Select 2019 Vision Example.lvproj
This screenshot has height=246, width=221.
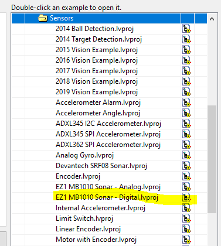[x=97, y=92]
